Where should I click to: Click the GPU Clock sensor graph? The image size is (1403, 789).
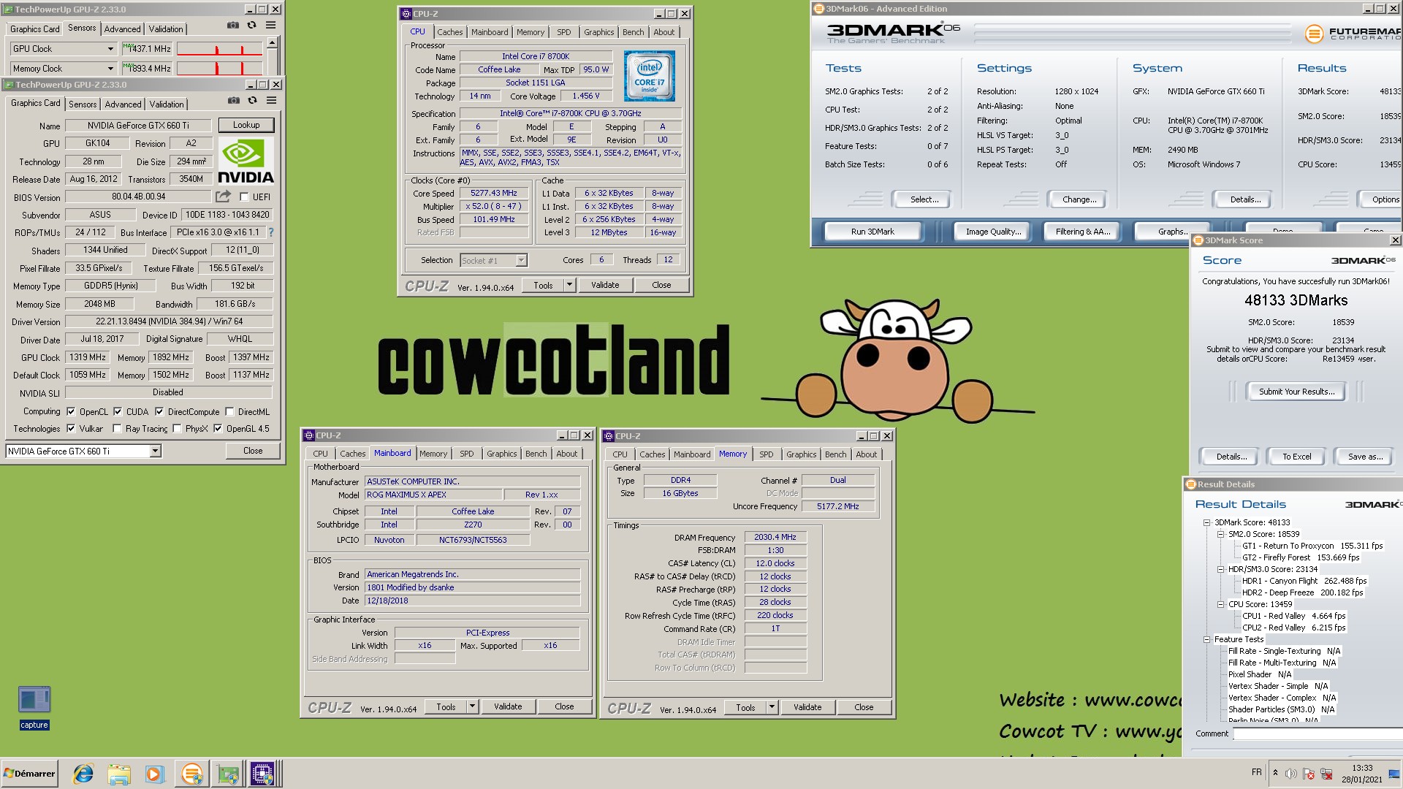click(x=220, y=49)
